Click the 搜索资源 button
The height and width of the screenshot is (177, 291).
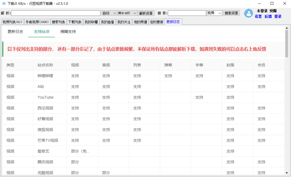[232, 13]
